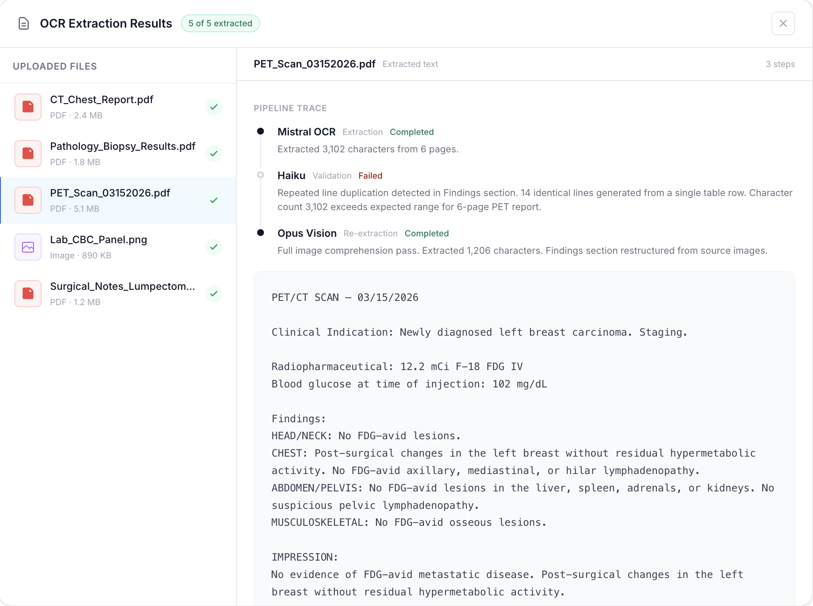Click the green checkmark for Lab_CBC_Panel.png

click(214, 247)
